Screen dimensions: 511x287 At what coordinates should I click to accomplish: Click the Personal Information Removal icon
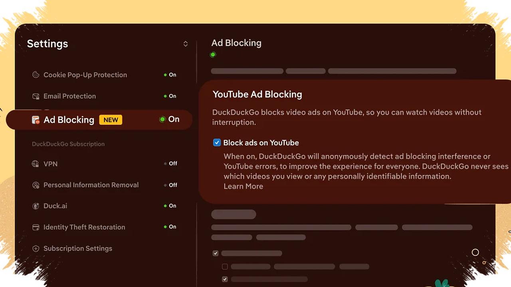point(36,185)
